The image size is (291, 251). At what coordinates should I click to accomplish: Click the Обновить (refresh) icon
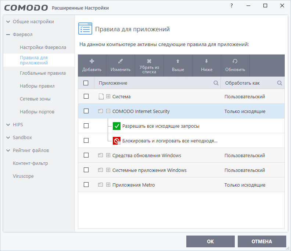[x=235, y=61]
